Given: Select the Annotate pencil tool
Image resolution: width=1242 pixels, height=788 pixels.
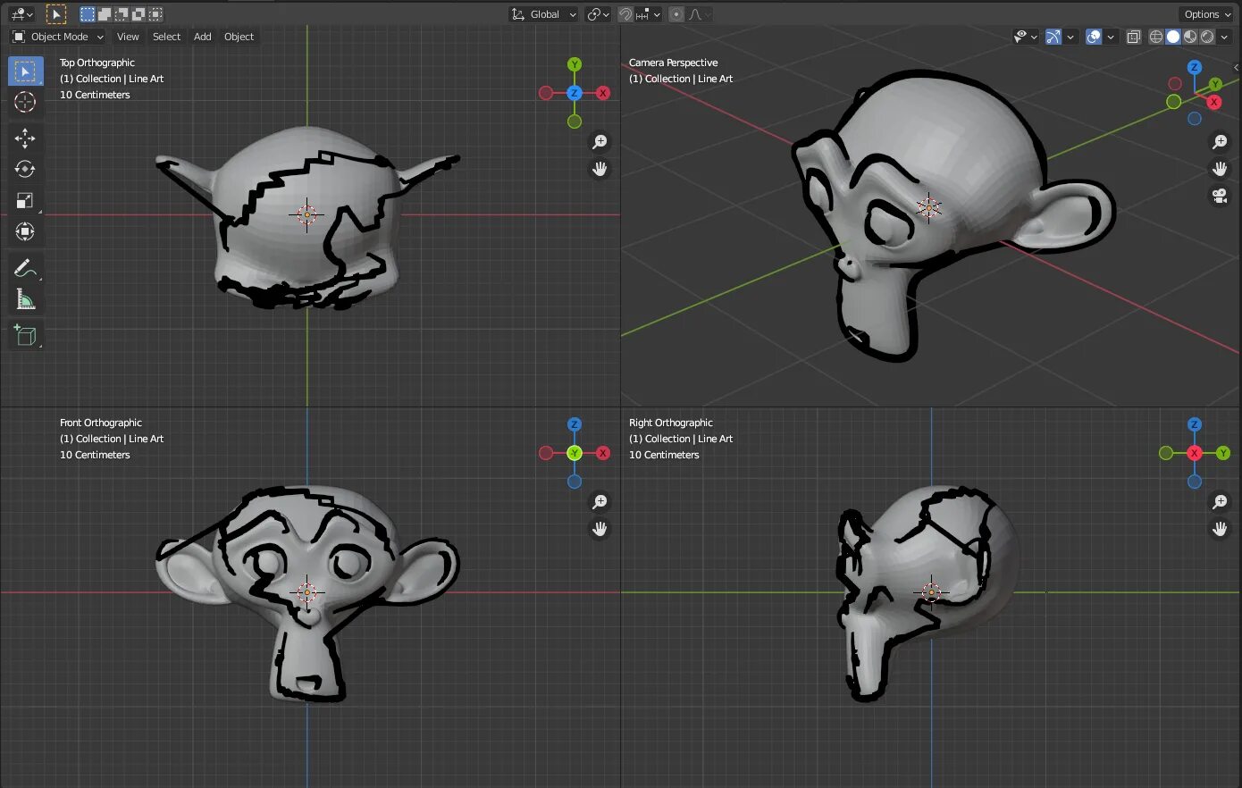Looking at the screenshot, I should [x=25, y=268].
